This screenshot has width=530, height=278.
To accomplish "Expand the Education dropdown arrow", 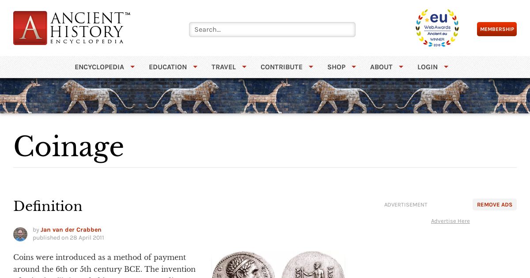I will point(195,67).
